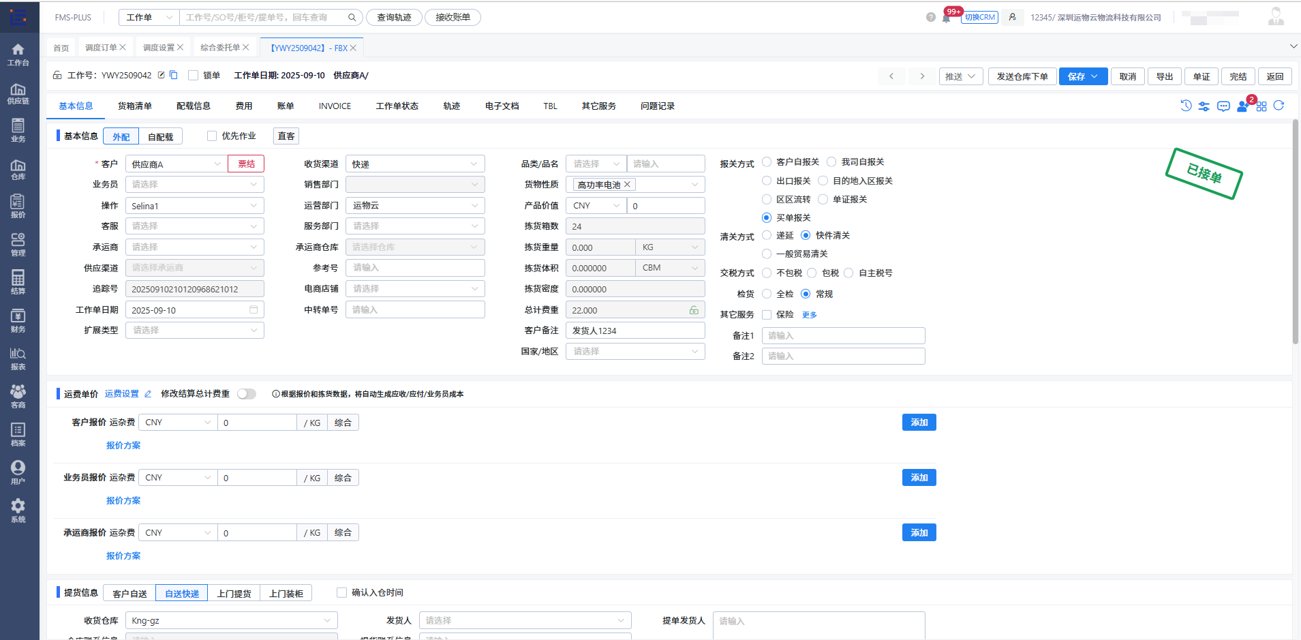Open the 操作 dropdown showing Selina1

[194, 205]
